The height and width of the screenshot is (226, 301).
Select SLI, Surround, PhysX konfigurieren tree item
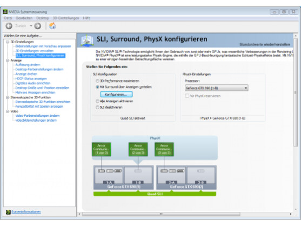(x=40, y=56)
